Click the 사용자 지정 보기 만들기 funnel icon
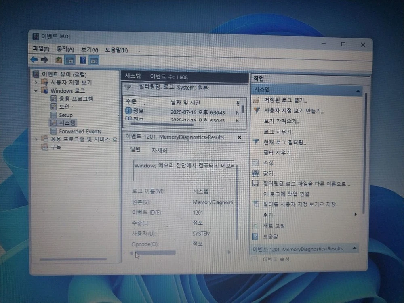The height and width of the screenshot is (303, 404). (x=257, y=111)
